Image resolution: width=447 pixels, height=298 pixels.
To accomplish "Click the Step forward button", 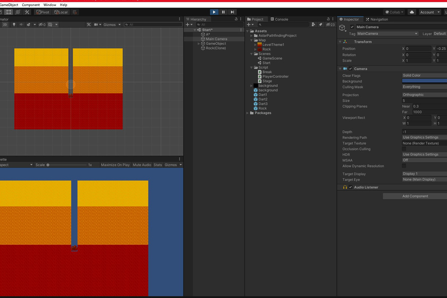I will 232,12.
